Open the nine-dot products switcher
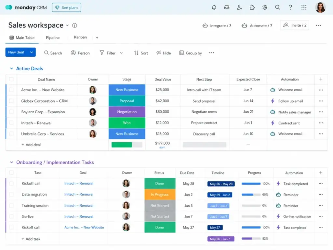This screenshot has width=333, height=250. click(x=304, y=7)
